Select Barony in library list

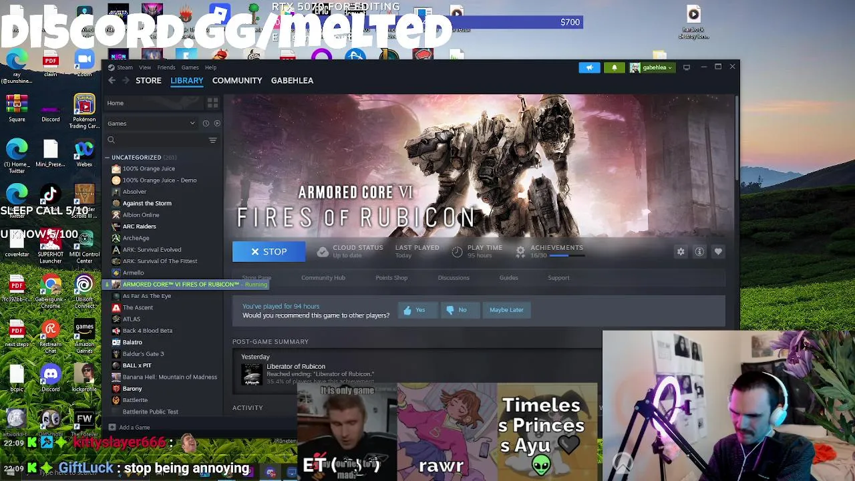coord(132,389)
